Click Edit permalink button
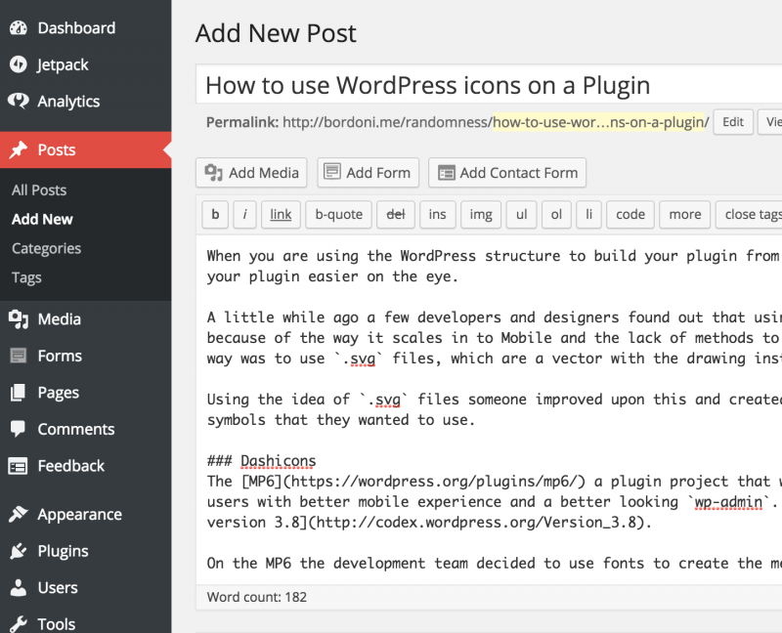 (x=733, y=122)
